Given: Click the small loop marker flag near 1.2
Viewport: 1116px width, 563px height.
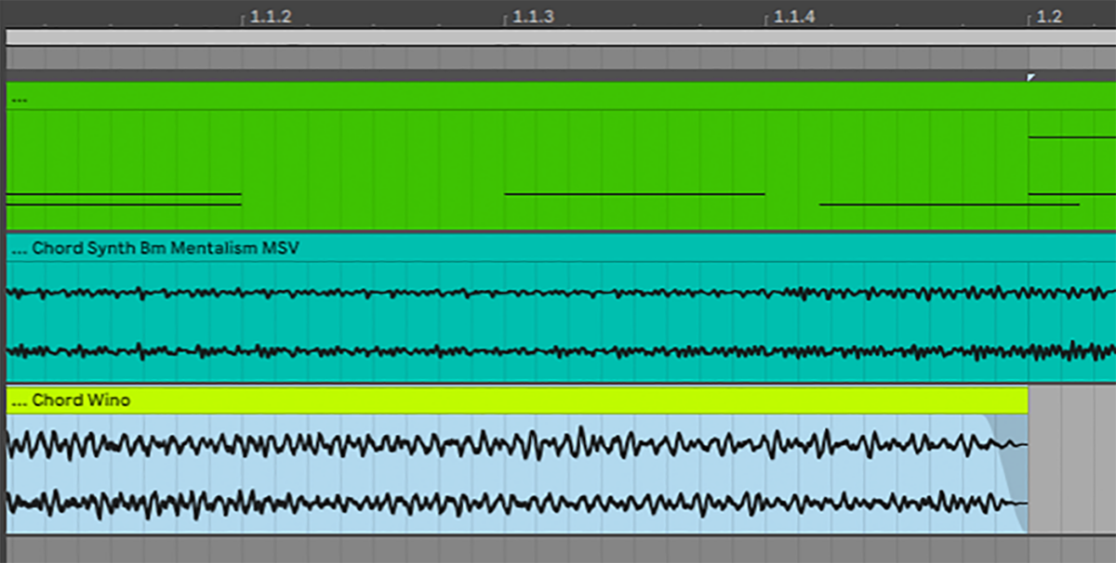Looking at the screenshot, I should click(1030, 77).
